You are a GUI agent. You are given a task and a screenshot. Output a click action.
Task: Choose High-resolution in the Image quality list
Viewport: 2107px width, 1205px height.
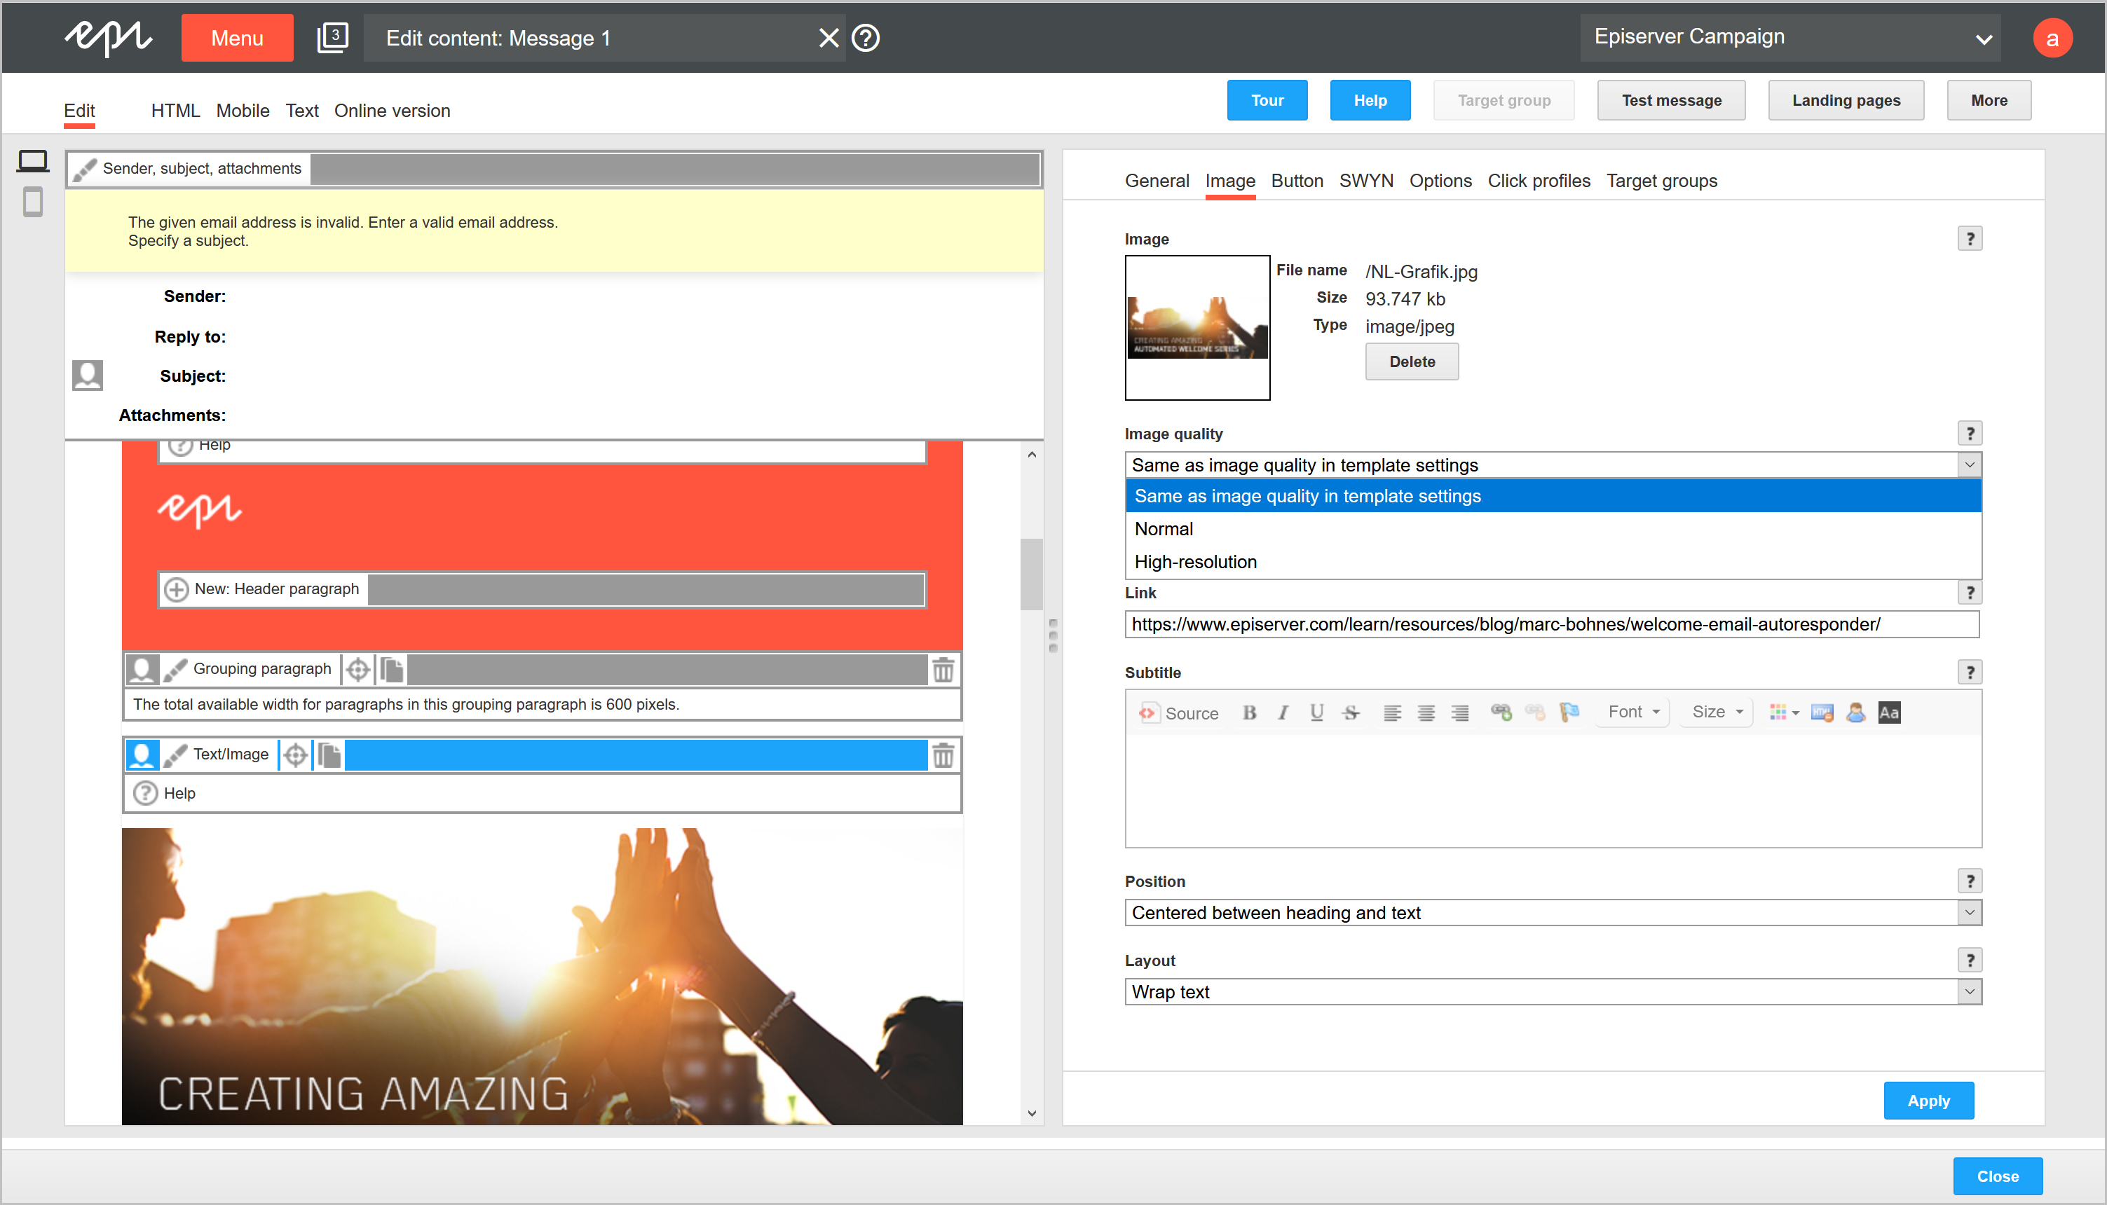click(1196, 562)
